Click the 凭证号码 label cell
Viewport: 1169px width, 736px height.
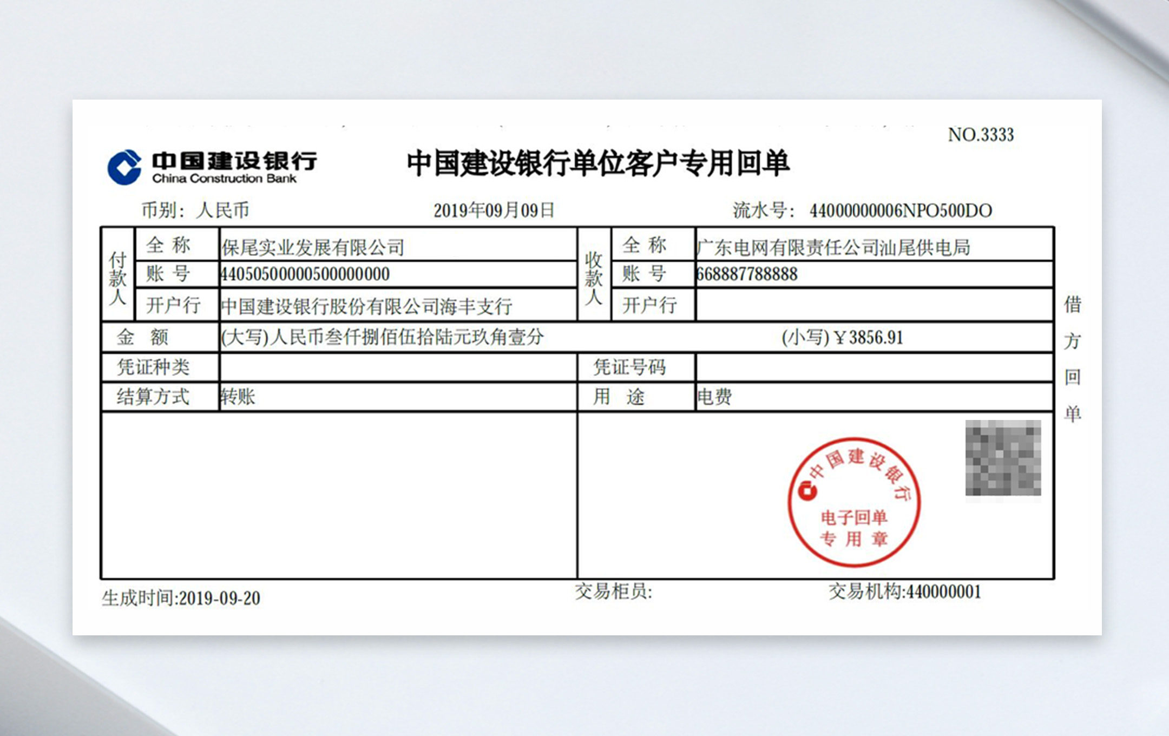click(636, 367)
